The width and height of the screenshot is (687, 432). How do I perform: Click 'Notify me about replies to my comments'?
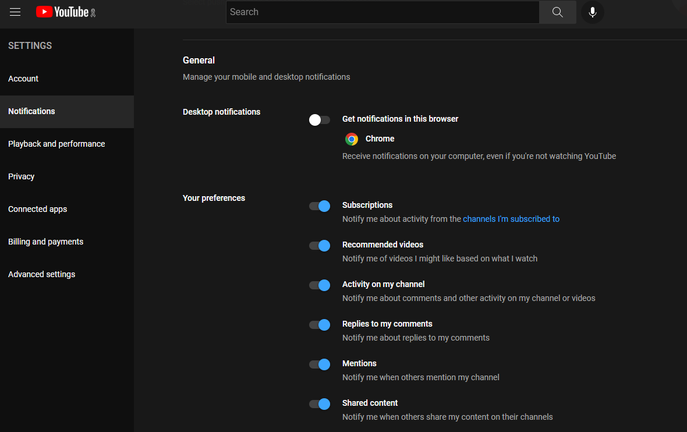(416, 338)
